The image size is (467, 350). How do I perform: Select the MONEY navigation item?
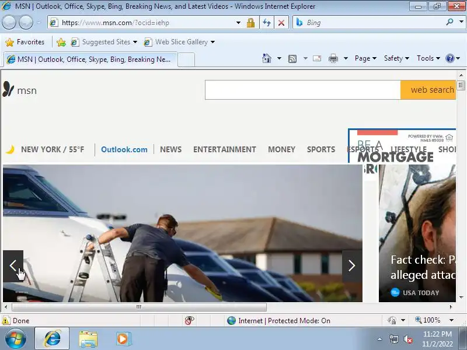pos(281,149)
